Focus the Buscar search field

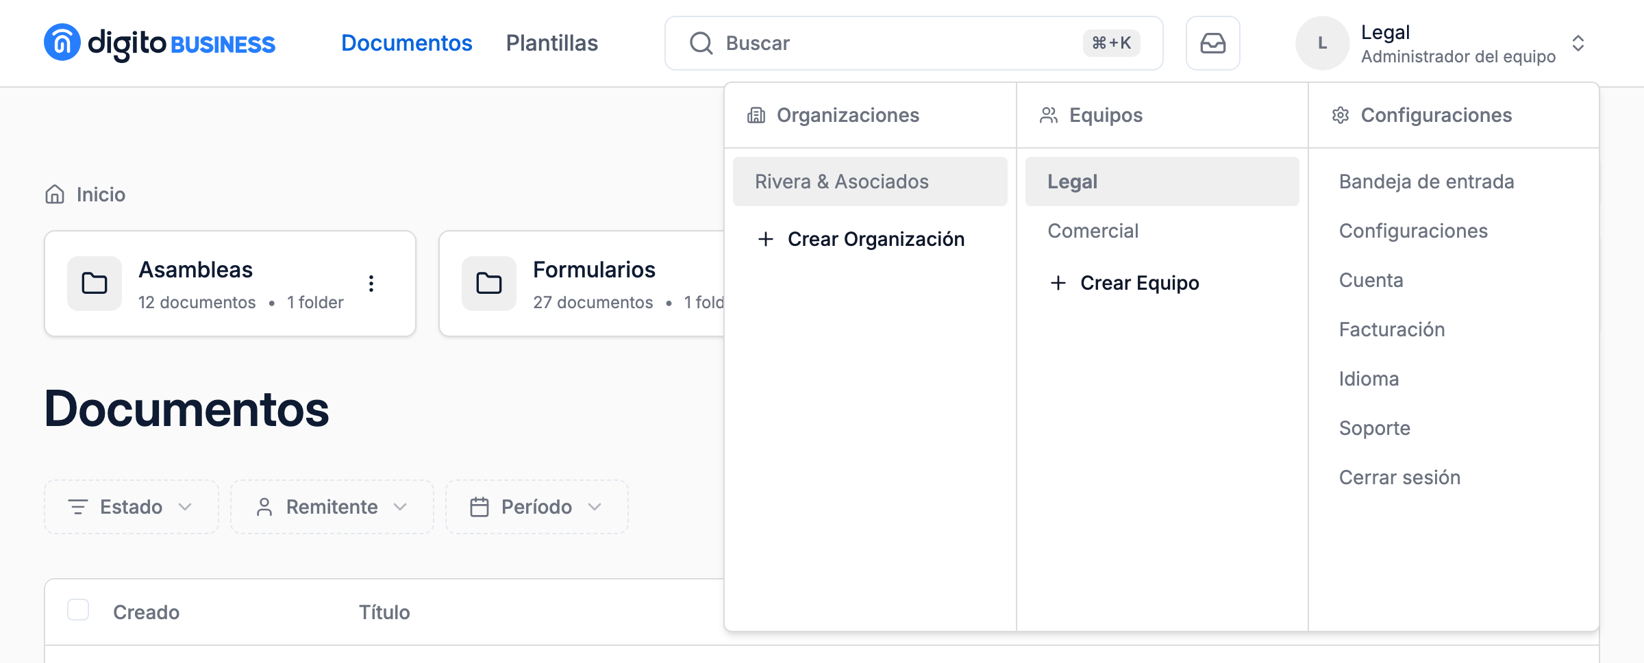914,43
